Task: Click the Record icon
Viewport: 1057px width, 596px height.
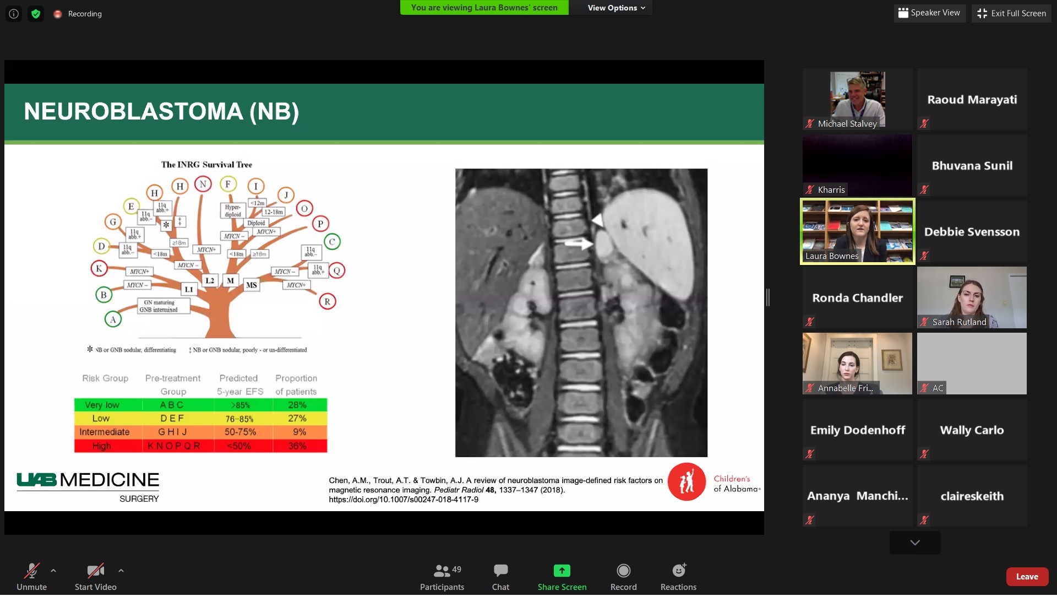Action: (623, 571)
